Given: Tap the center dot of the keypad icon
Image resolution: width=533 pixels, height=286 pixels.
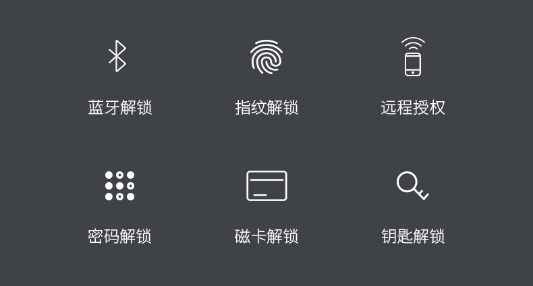Looking at the screenshot, I should pyautogui.click(x=119, y=185).
